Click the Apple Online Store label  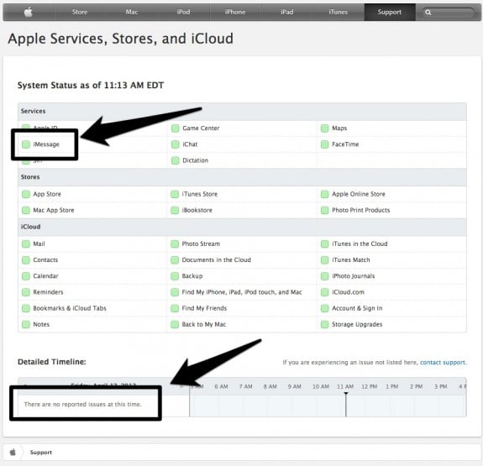359,194
